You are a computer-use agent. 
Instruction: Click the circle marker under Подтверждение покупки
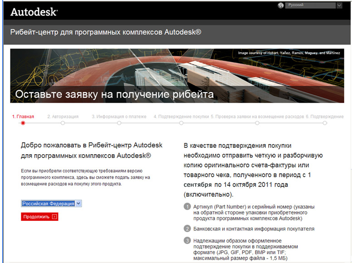(x=181, y=123)
